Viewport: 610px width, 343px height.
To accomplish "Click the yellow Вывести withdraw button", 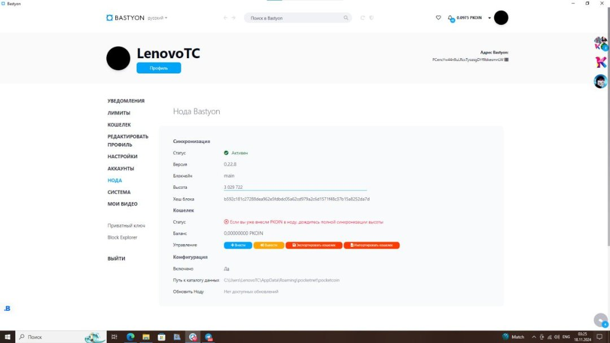I will [269, 245].
